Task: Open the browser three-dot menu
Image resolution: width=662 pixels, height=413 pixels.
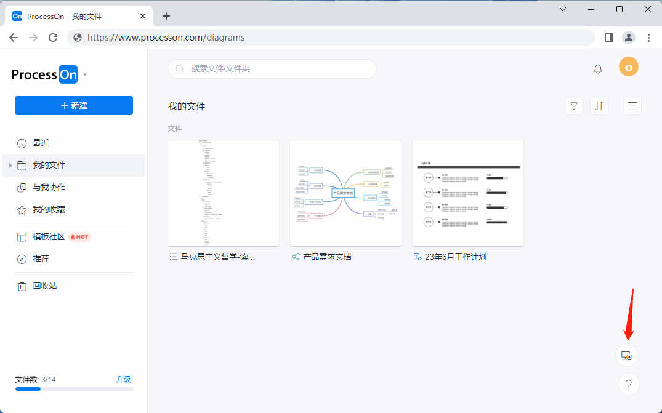Action: pyautogui.click(x=648, y=38)
